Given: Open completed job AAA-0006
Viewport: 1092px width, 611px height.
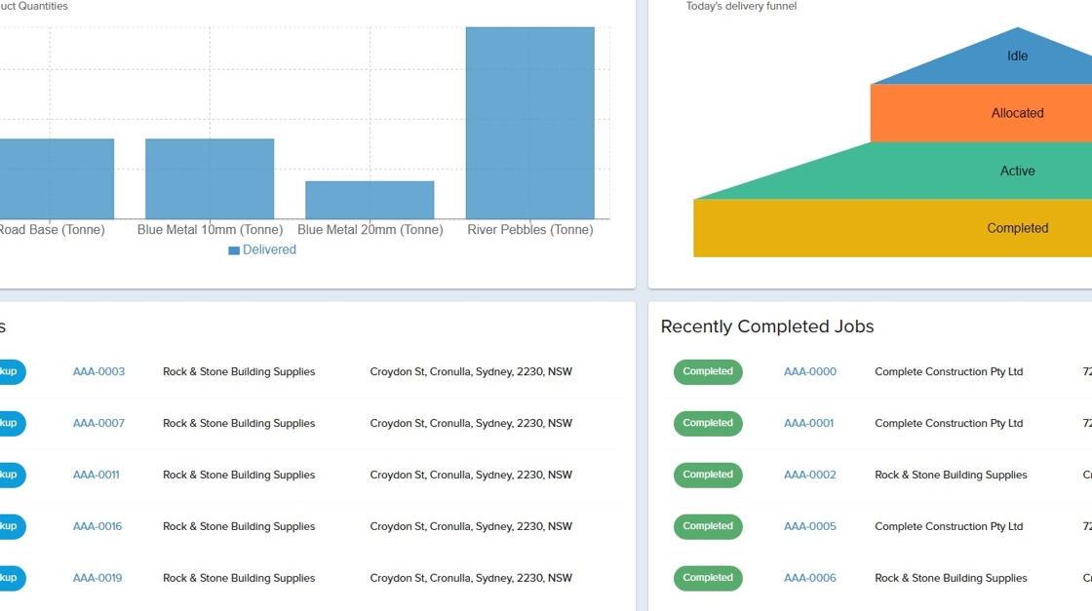Looking at the screenshot, I should click(x=809, y=578).
